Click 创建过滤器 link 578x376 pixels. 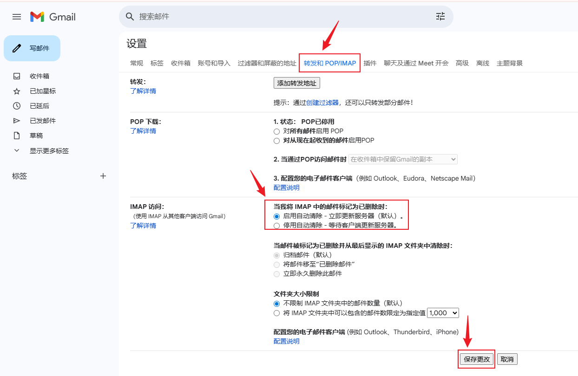(322, 103)
